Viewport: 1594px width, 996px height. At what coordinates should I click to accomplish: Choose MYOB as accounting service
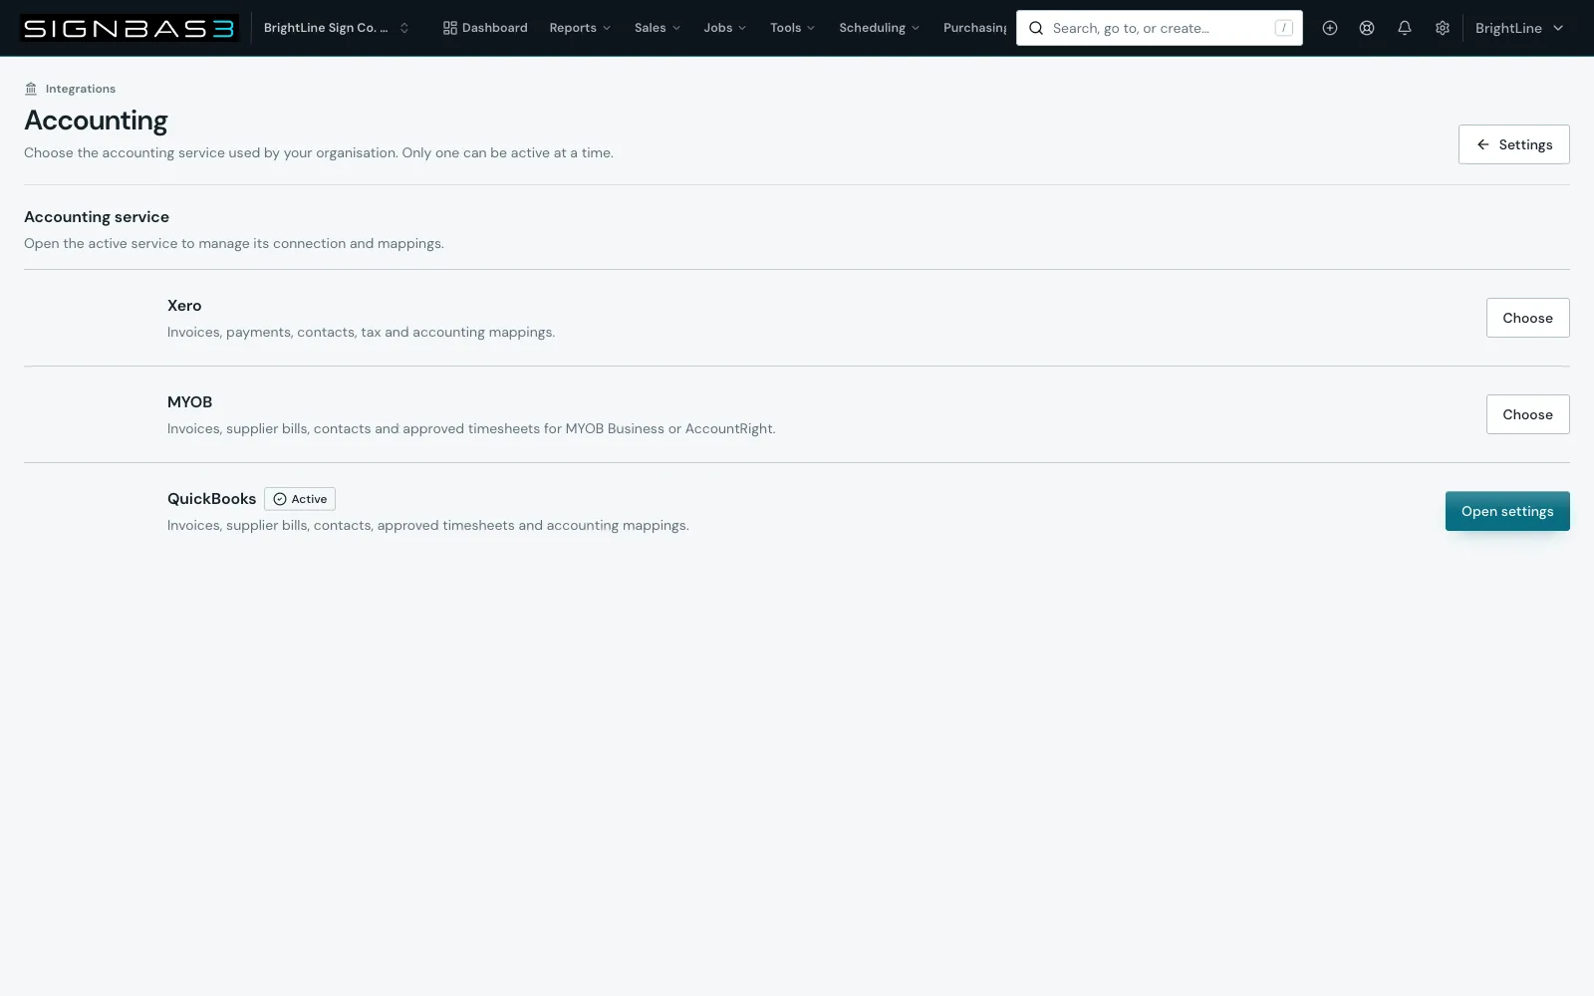coord(1528,414)
